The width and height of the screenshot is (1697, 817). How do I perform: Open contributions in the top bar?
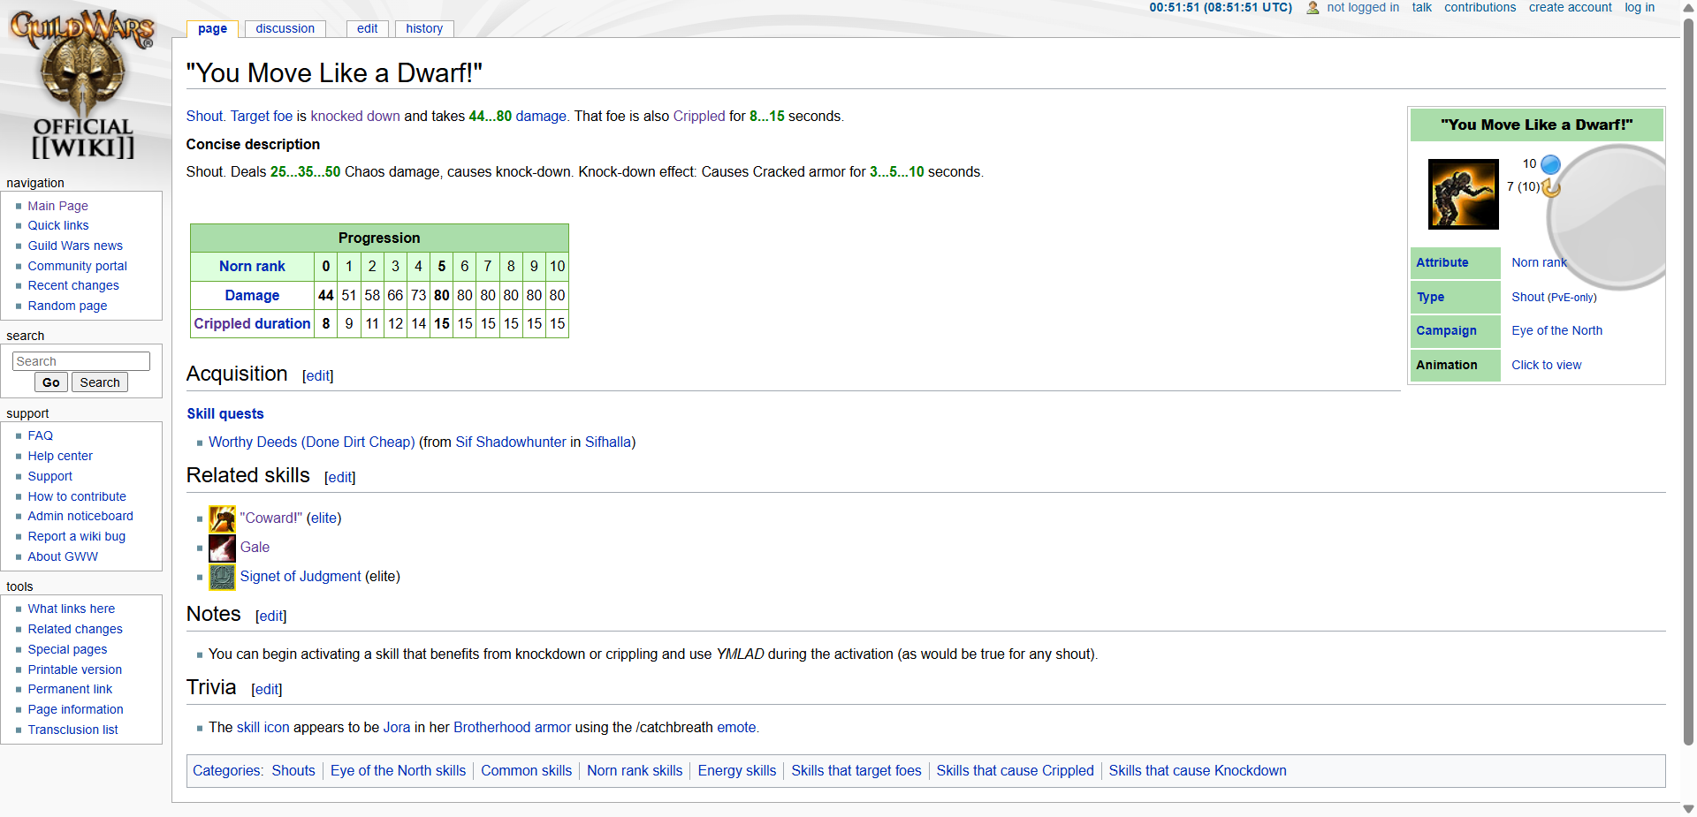click(x=1480, y=7)
